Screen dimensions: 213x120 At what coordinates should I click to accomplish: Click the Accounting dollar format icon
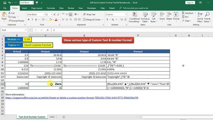[x=107, y=20]
